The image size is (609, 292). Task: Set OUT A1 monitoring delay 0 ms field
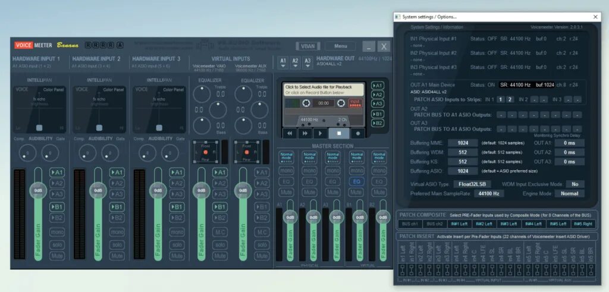[569, 143]
